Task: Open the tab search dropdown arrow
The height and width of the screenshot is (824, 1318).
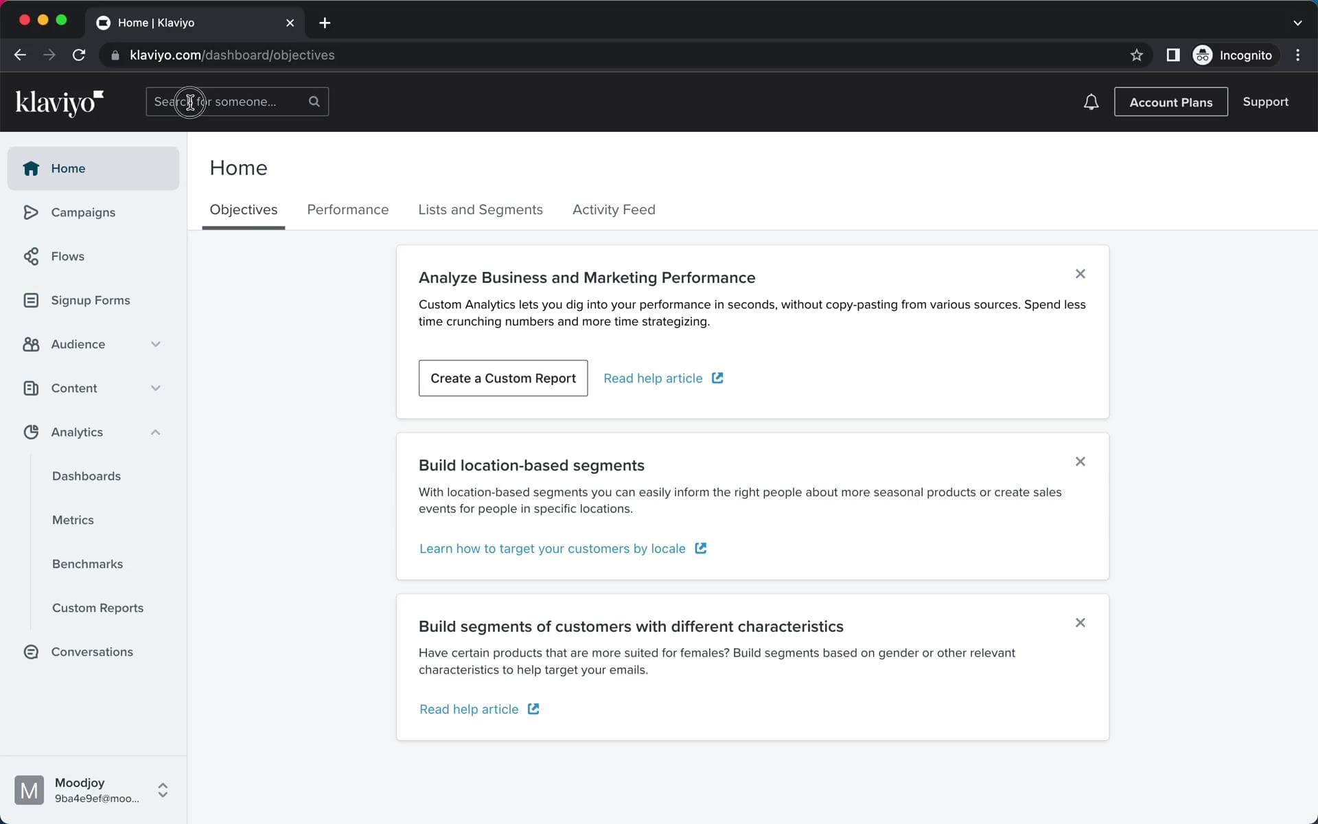Action: 1297,23
